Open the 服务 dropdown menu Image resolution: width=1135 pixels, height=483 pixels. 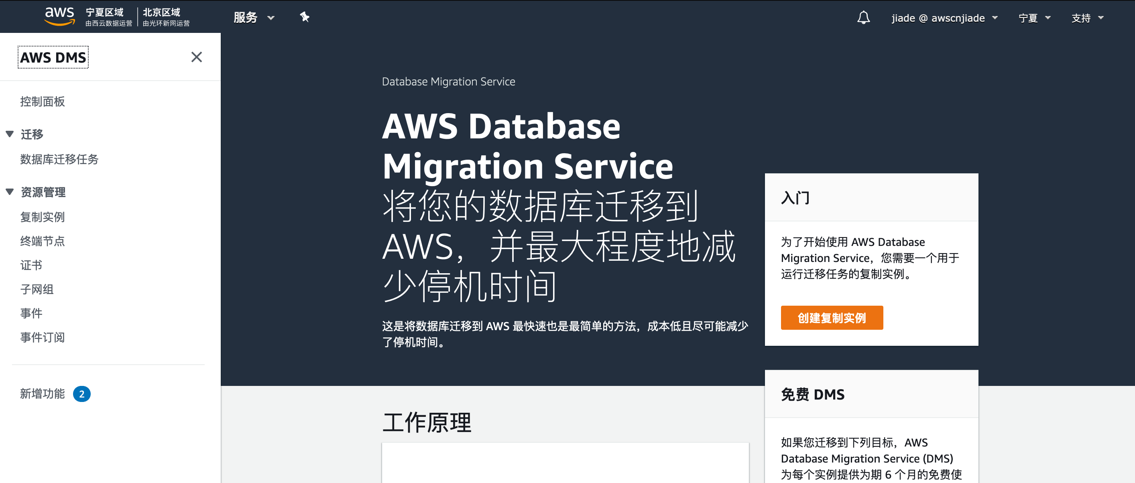click(x=255, y=18)
